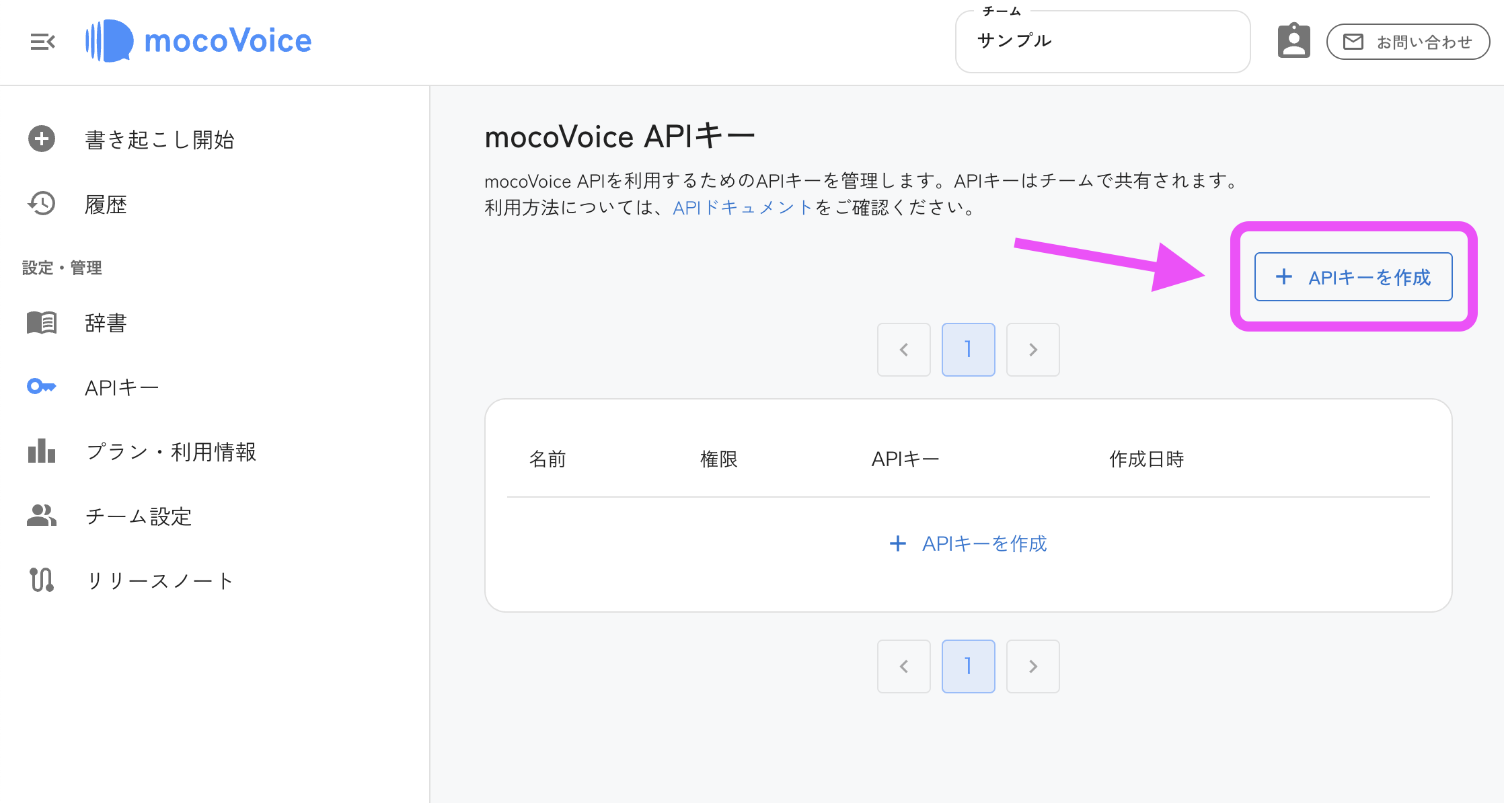Open the APIドキュメント link
Image resolution: width=1504 pixels, height=803 pixels.
click(743, 208)
